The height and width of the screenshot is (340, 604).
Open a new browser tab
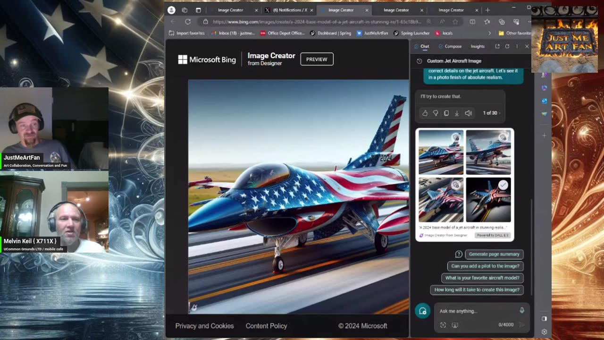point(487,10)
